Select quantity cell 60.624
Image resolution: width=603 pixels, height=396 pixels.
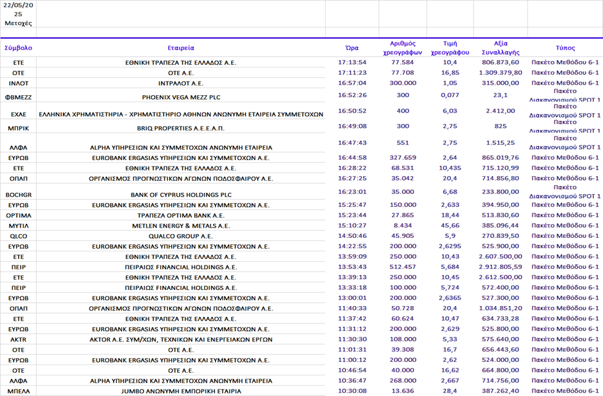click(x=403, y=319)
